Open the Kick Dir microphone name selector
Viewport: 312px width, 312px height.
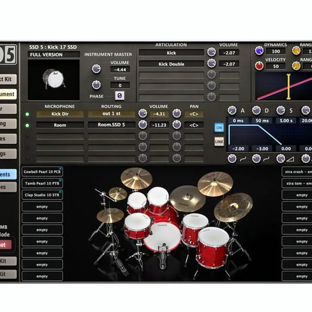pos(60,114)
